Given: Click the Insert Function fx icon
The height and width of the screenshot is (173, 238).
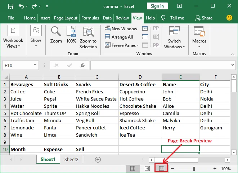Looking at the screenshot, I should (x=82, y=66).
